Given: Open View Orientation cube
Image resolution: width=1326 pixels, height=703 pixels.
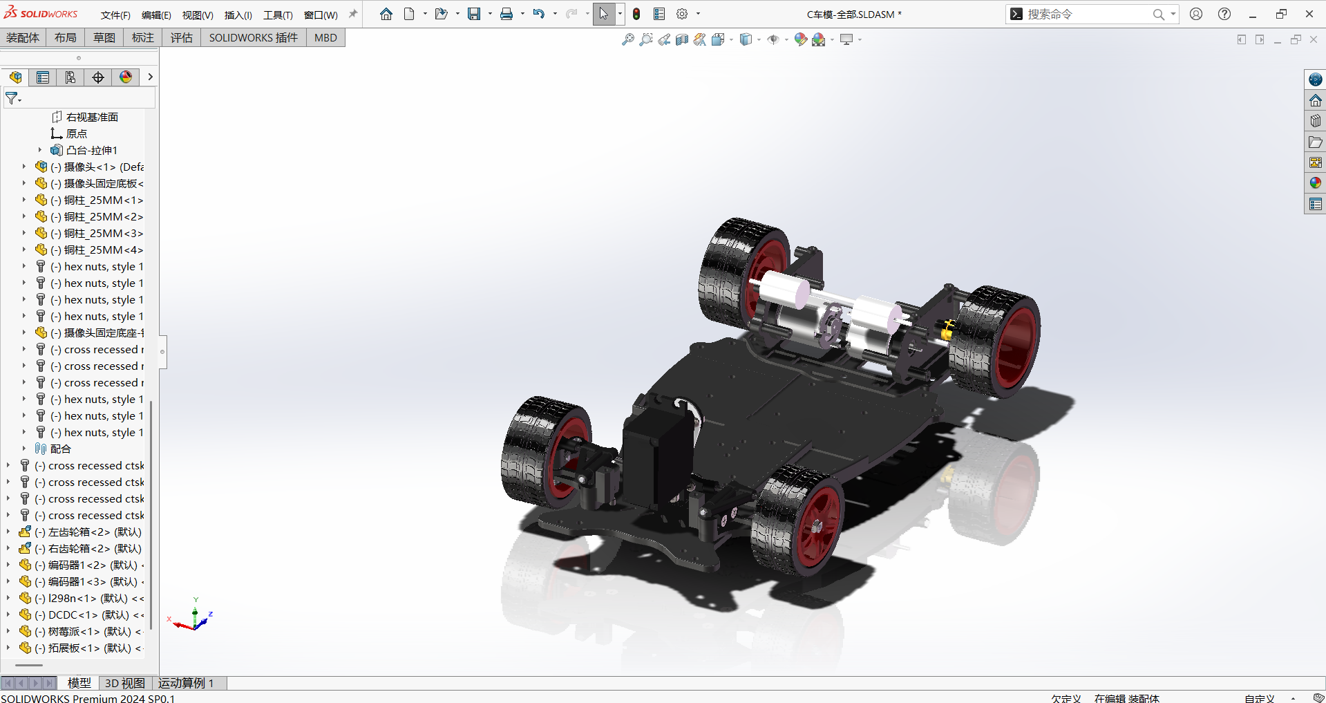Looking at the screenshot, I should [x=718, y=39].
